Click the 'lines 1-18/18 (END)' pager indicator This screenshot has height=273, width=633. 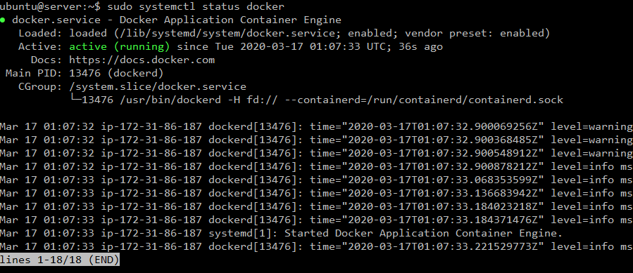(60, 260)
